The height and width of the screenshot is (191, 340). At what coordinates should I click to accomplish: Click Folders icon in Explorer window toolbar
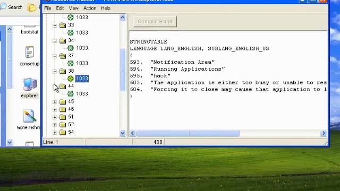(32, 7)
